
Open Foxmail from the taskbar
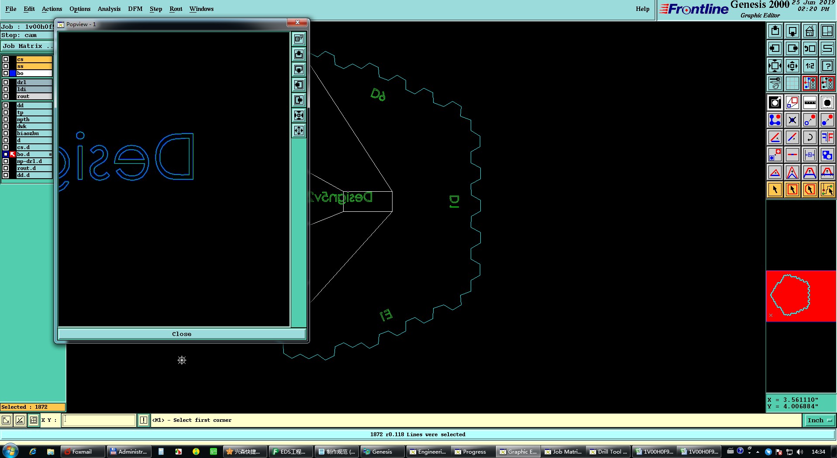pyautogui.click(x=83, y=451)
